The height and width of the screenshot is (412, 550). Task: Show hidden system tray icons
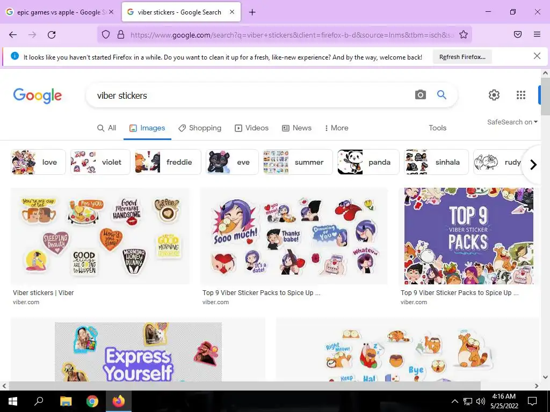454,401
